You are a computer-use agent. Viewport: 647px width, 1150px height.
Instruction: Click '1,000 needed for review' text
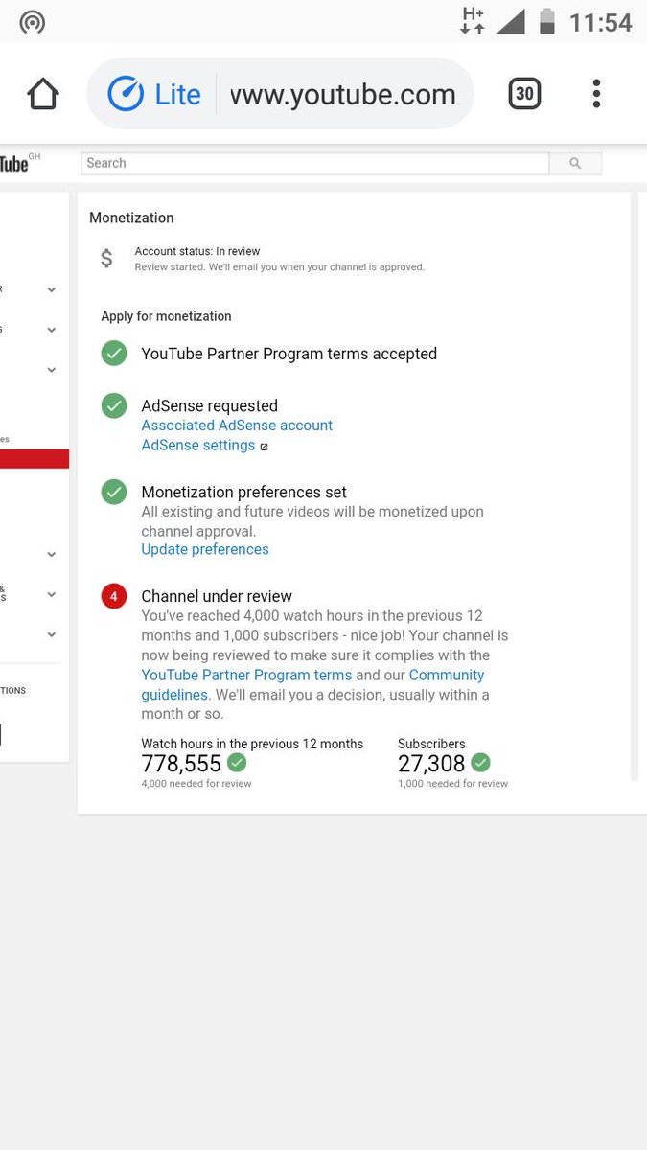pyautogui.click(x=453, y=784)
